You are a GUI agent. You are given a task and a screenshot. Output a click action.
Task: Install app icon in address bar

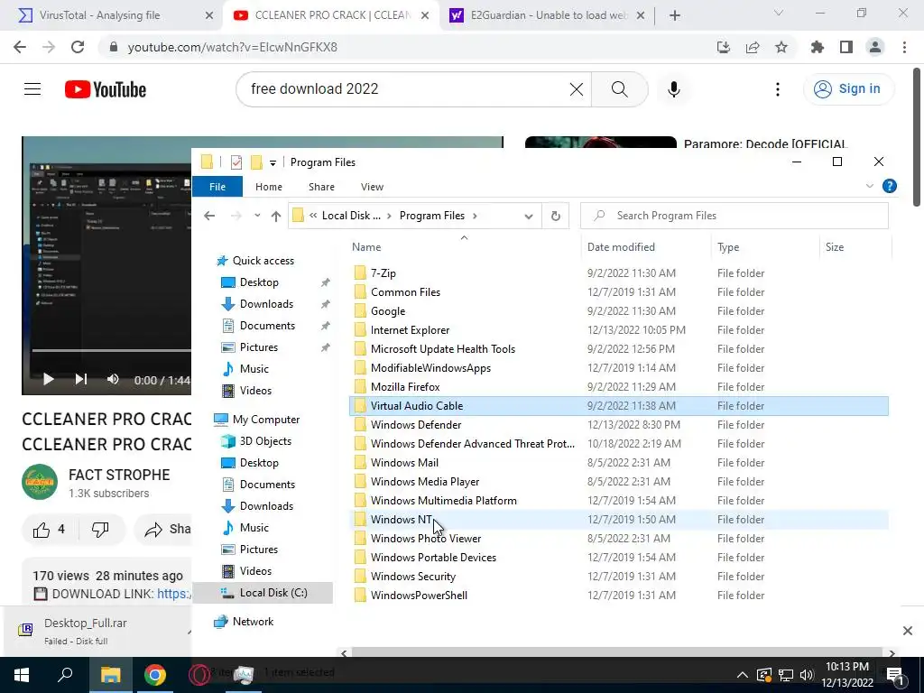tap(724, 47)
